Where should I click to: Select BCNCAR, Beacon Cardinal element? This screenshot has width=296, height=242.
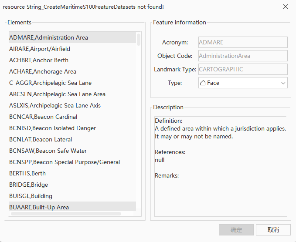(43, 117)
